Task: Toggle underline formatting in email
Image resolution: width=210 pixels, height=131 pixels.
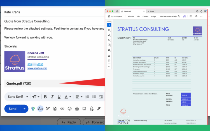Action: click(59, 97)
